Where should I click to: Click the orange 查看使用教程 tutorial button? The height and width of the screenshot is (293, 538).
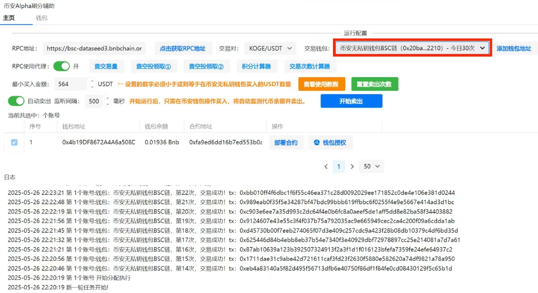click(322, 84)
